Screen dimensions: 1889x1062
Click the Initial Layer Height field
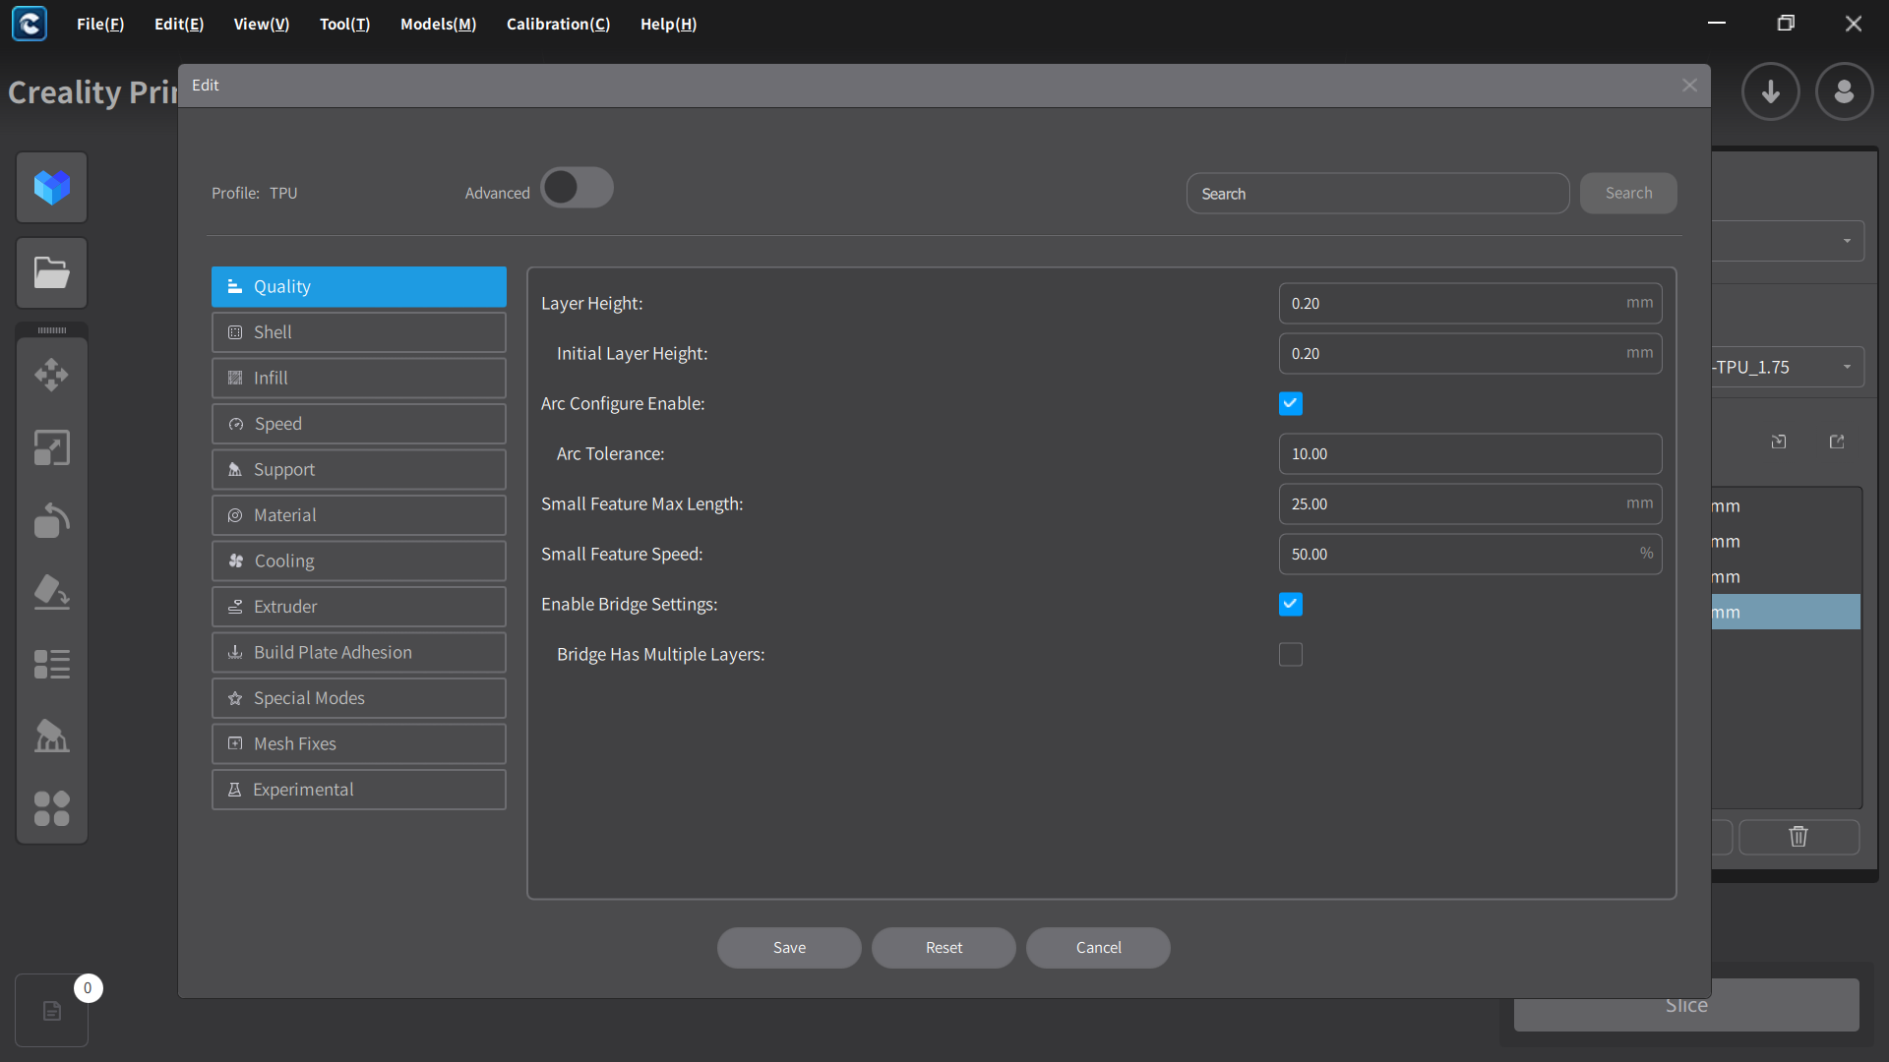1470,353
